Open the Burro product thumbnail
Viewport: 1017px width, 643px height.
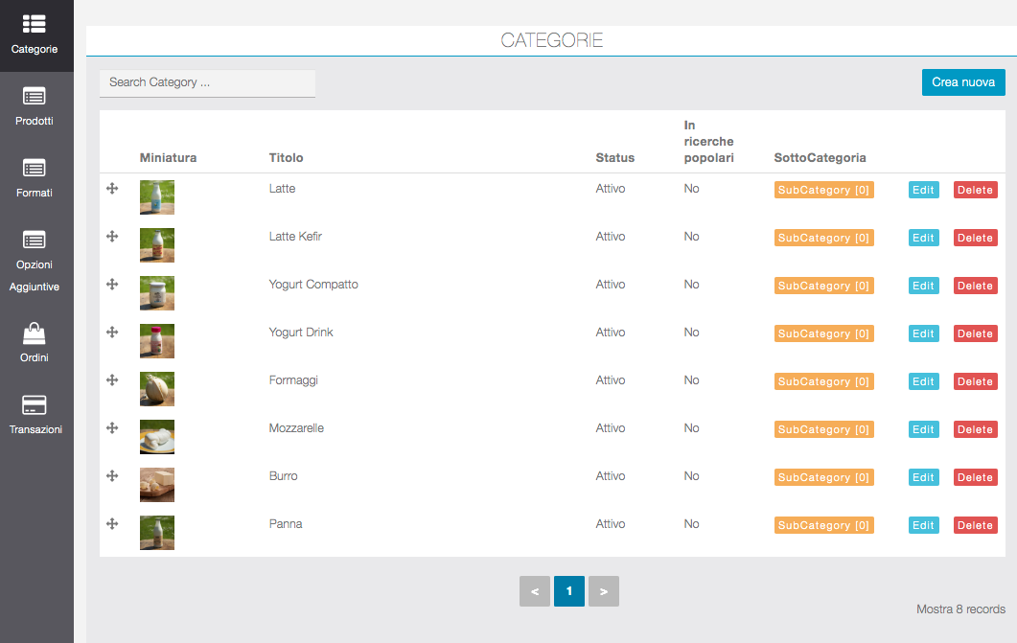[x=157, y=485]
